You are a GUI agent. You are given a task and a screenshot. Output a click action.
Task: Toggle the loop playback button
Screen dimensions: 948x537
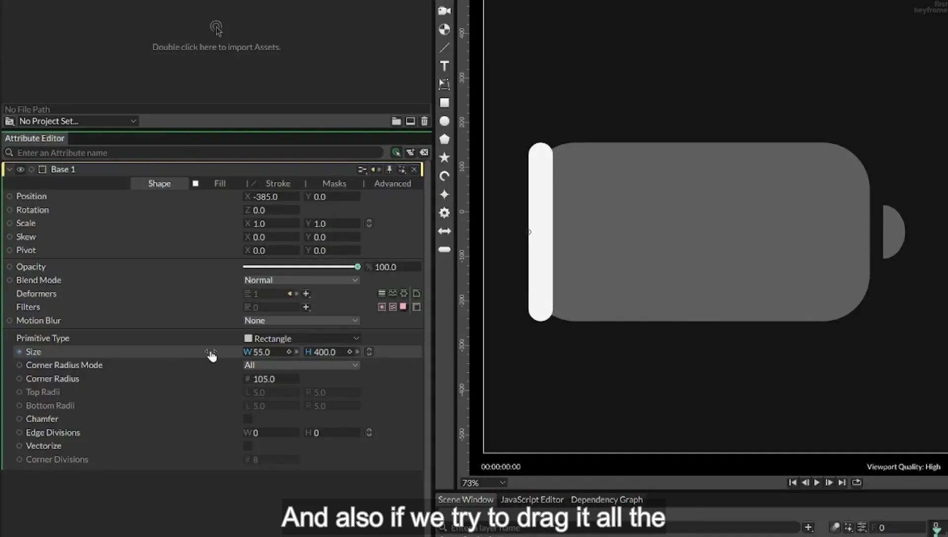(857, 482)
